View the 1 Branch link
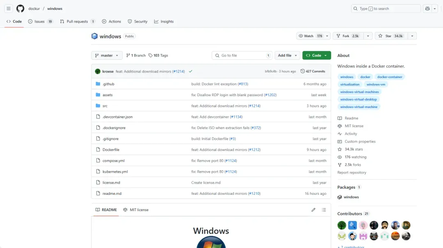Image resolution: width=443 pixels, height=248 pixels. point(136,56)
